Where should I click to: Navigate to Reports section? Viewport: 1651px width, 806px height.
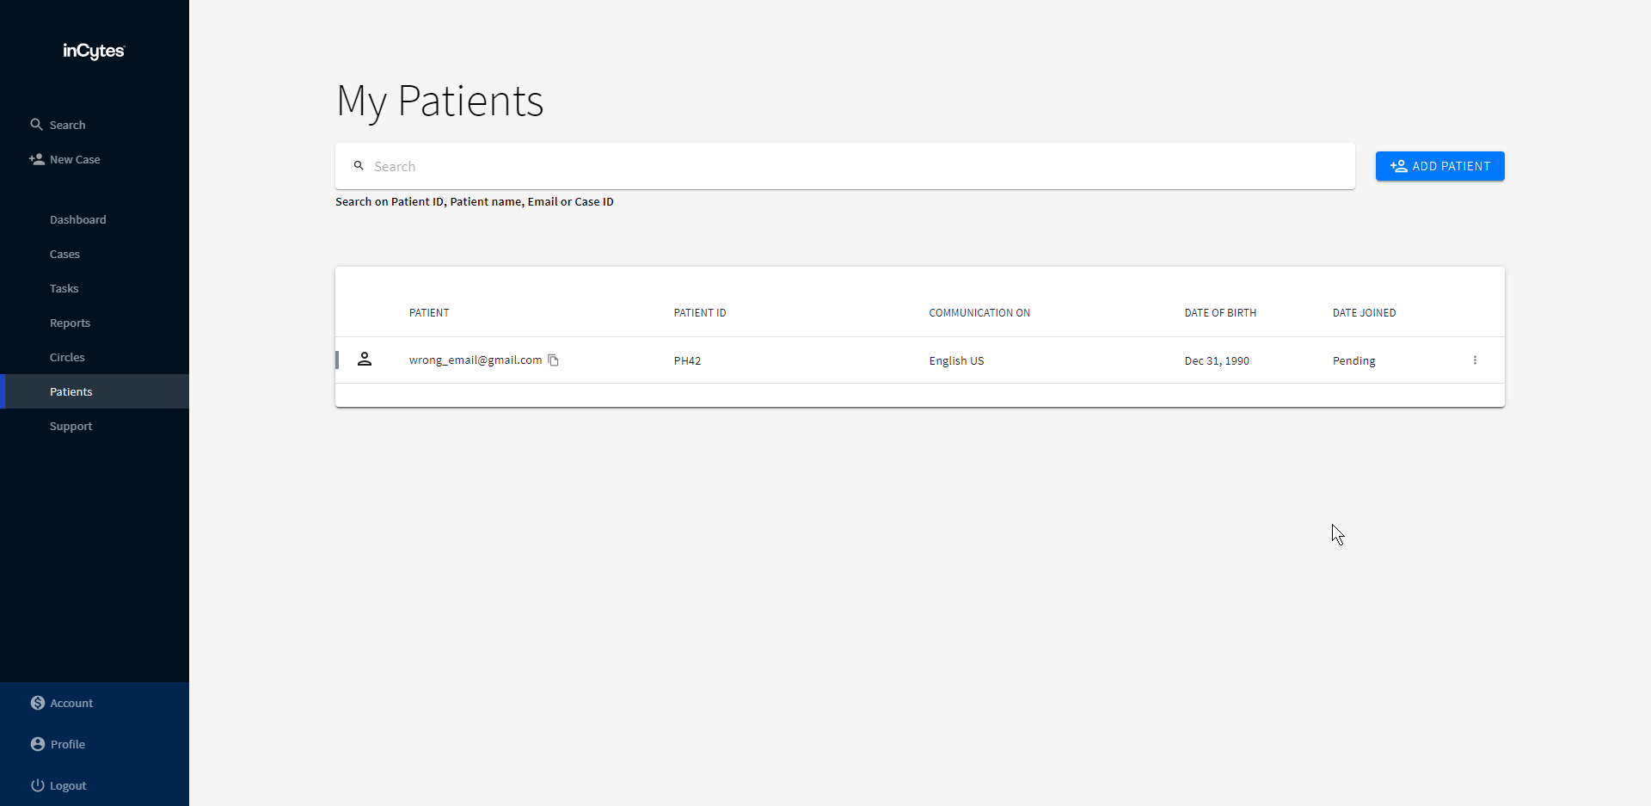point(70,323)
